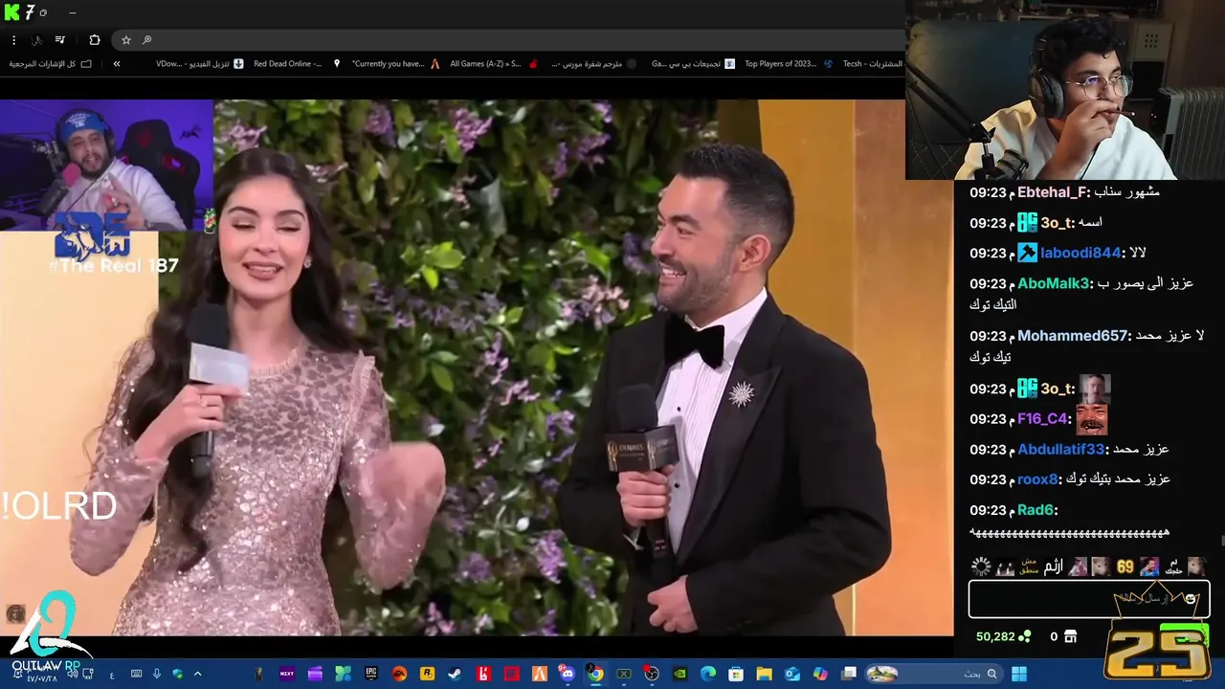
Task: Click roox8 username in chat
Action: click(x=1037, y=479)
